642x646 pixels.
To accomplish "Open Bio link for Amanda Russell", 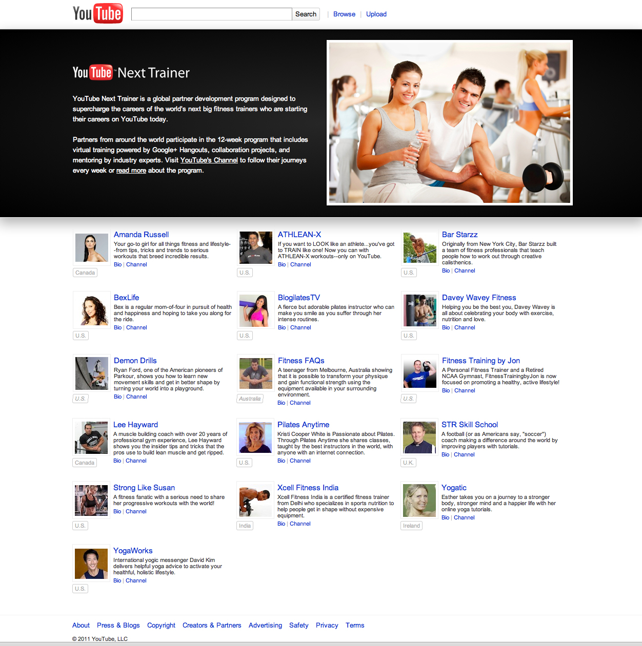I will (118, 264).
